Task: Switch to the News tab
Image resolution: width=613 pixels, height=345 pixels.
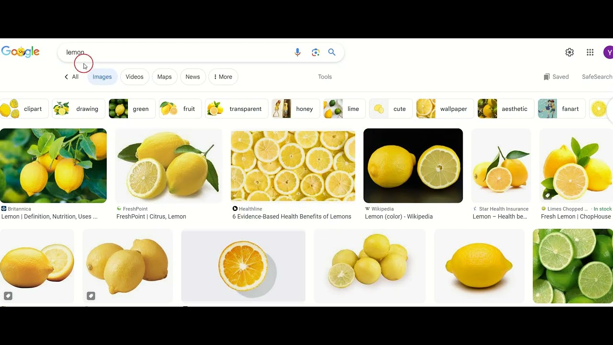Action: (x=193, y=77)
